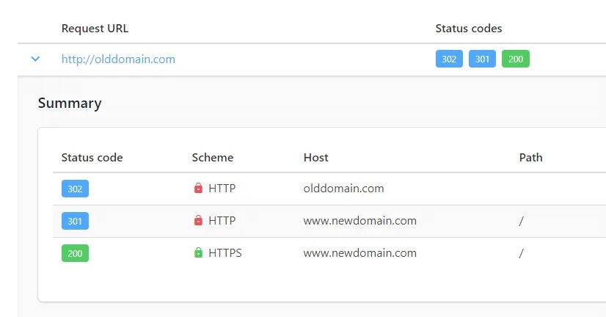Select HTTP text in the 301 row
The height and width of the screenshot is (317, 606).
[222, 221]
